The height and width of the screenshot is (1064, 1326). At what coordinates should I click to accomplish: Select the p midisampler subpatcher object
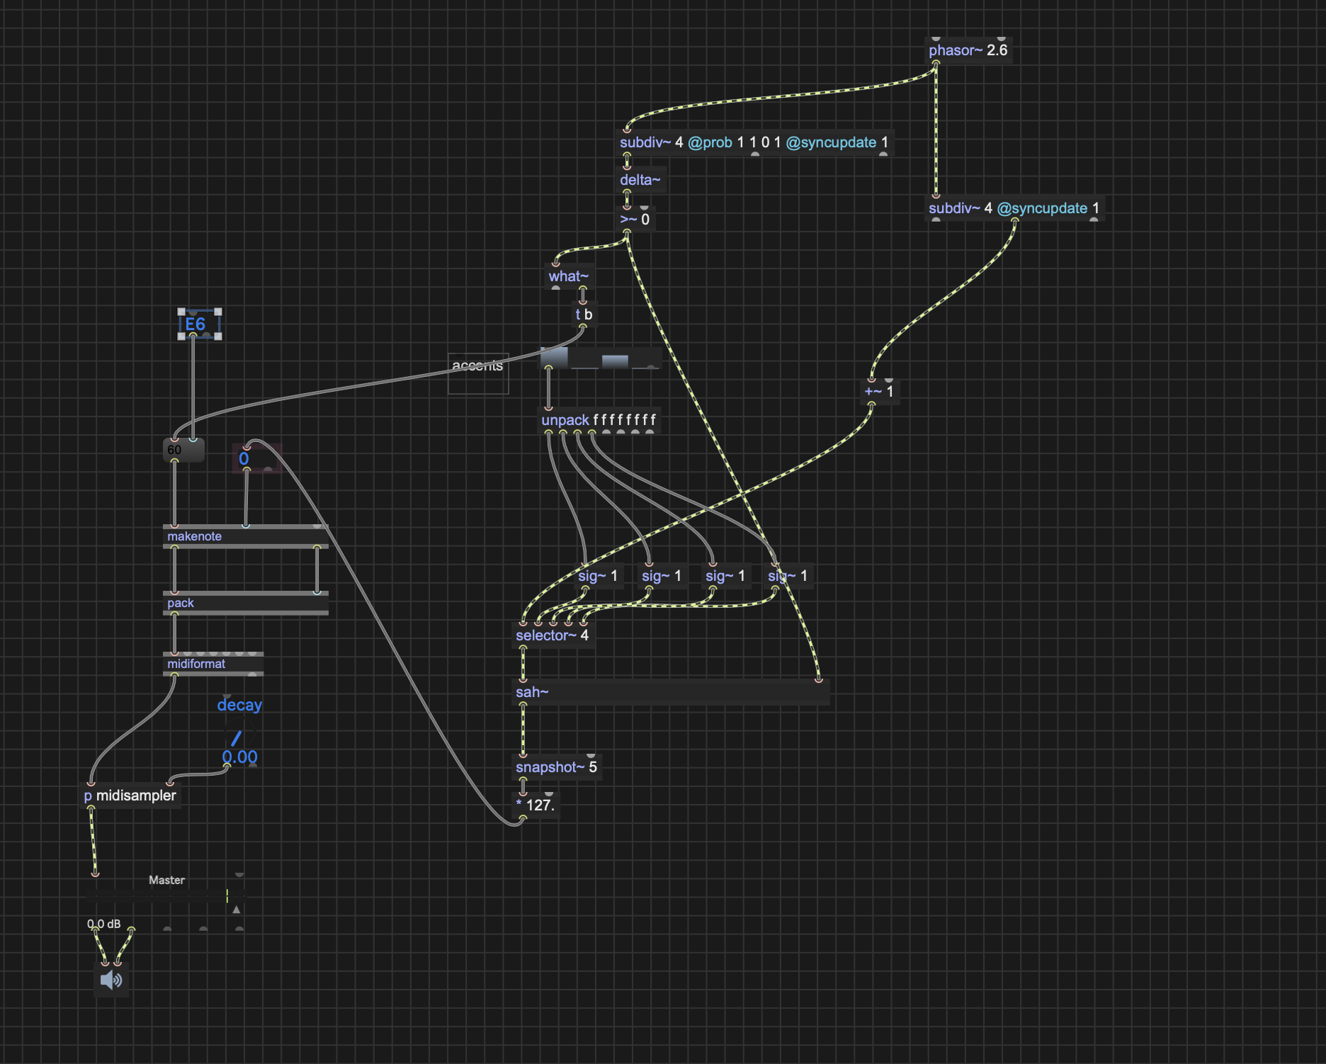click(x=130, y=796)
